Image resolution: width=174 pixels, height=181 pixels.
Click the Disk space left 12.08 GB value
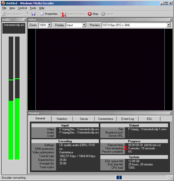tap(134, 161)
